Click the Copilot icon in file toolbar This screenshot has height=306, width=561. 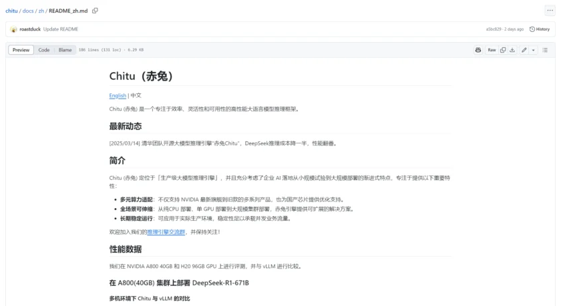(x=478, y=50)
